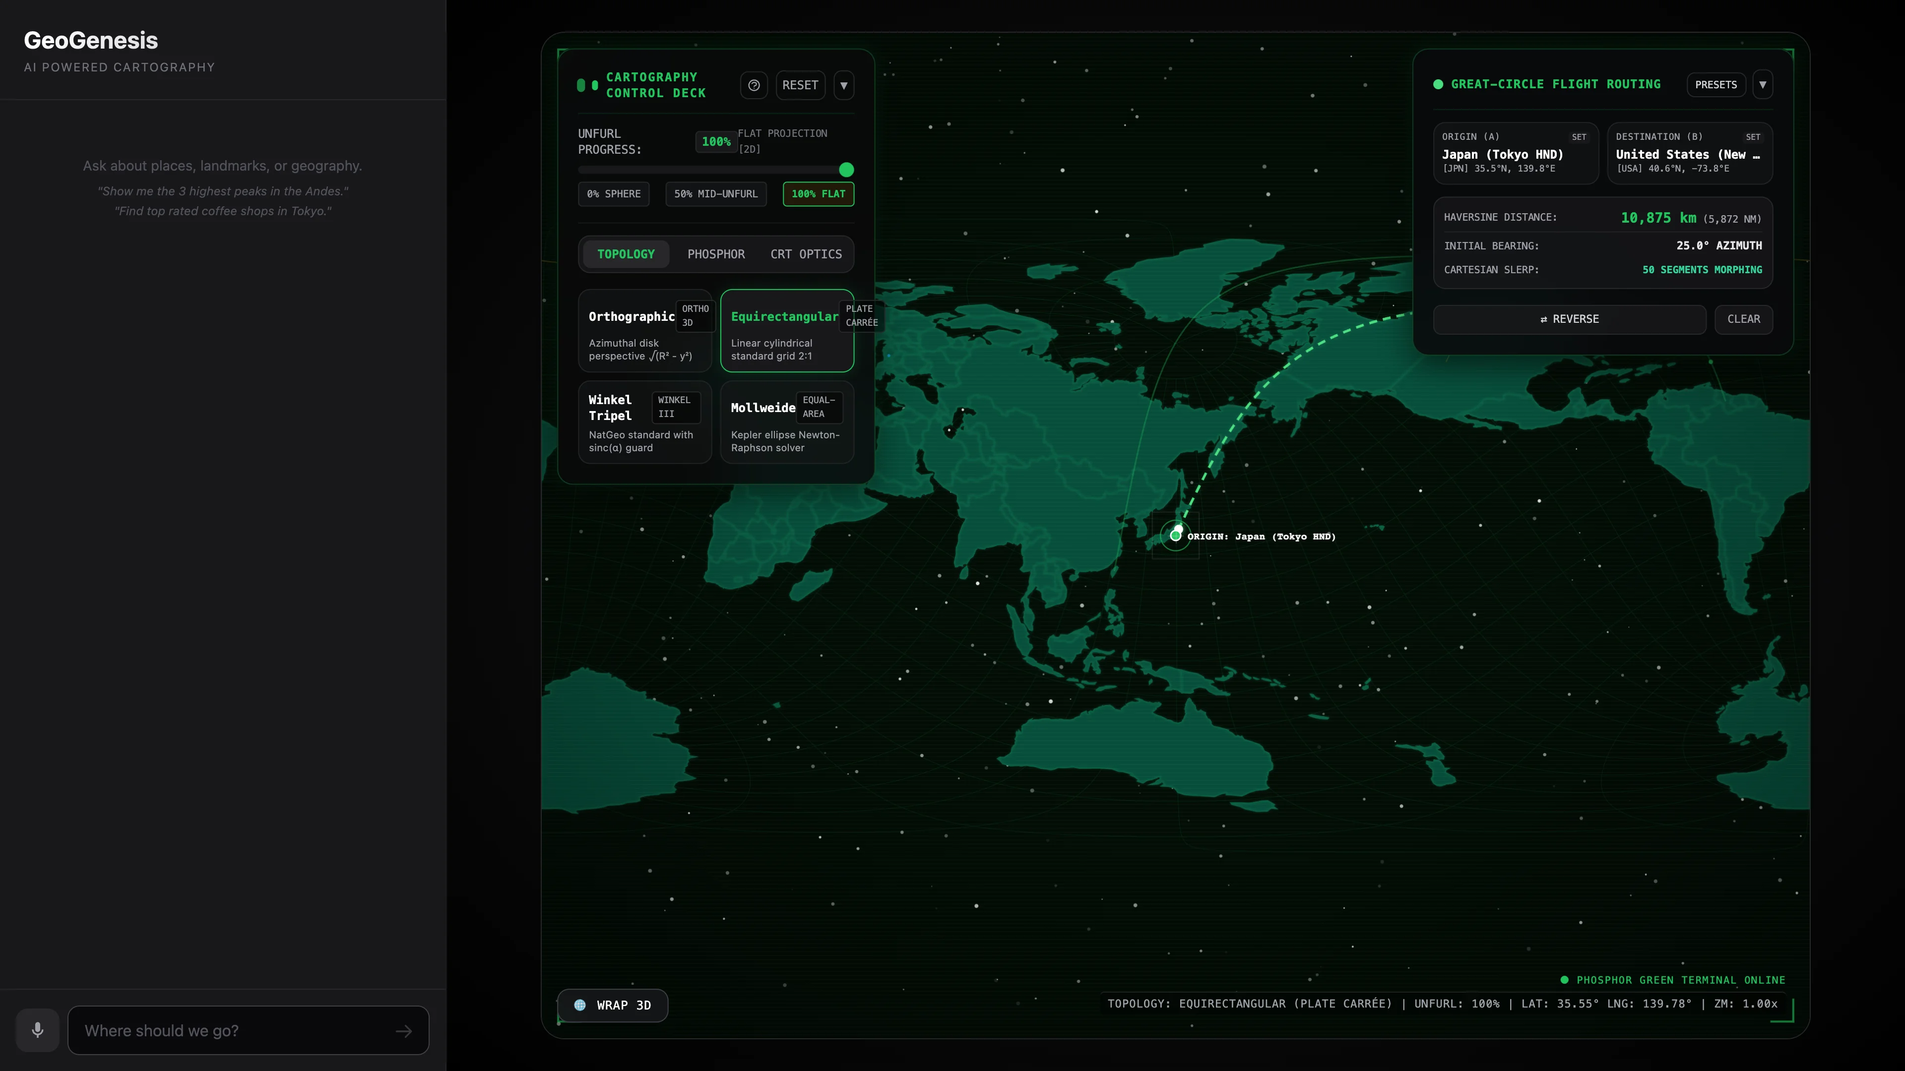Choose the Equirectangular projection card
Viewport: 1905px width, 1071px height.
click(x=787, y=330)
